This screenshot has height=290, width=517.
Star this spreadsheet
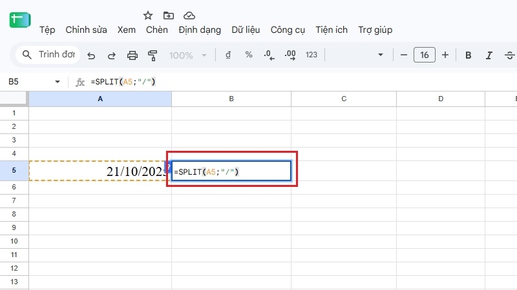[x=148, y=15]
